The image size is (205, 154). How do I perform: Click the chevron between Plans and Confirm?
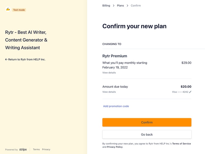(x=127, y=6)
